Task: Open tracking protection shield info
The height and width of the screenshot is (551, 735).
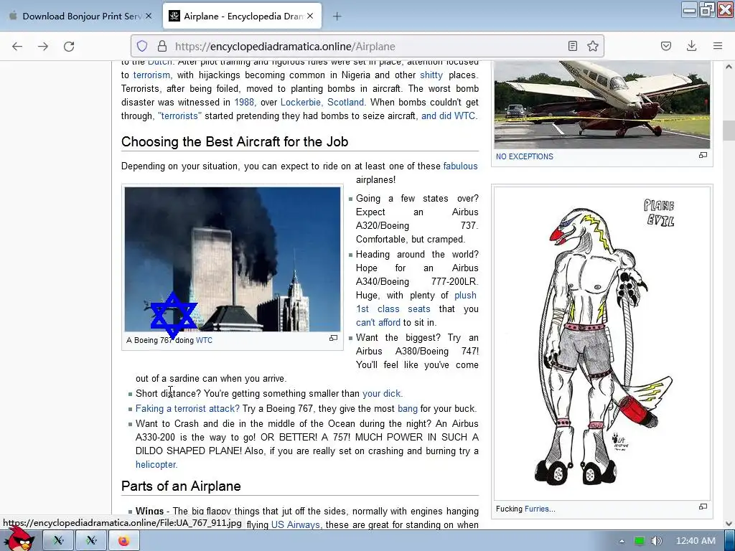Action: (x=142, y=47)
